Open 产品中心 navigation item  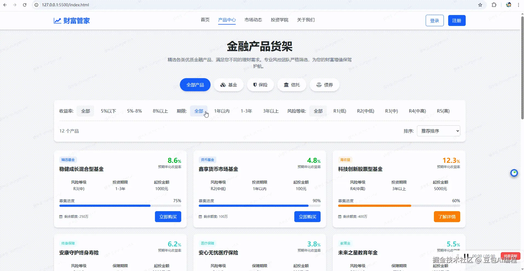(x=227, y=20)
